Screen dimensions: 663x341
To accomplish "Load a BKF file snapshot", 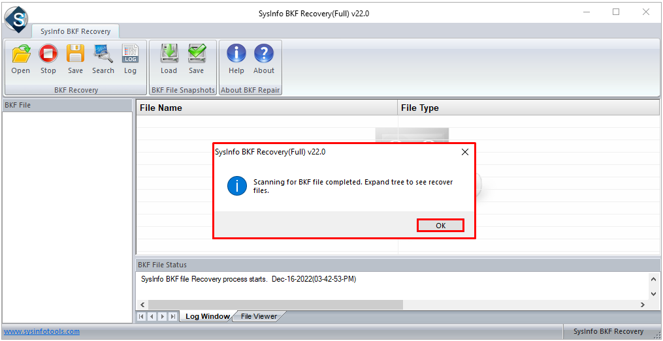I will coord(169,59).
